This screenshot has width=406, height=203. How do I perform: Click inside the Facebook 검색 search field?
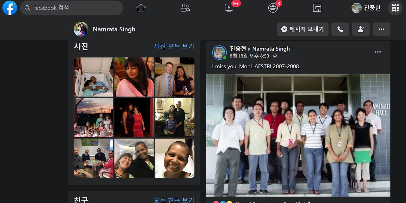point(72,8)
